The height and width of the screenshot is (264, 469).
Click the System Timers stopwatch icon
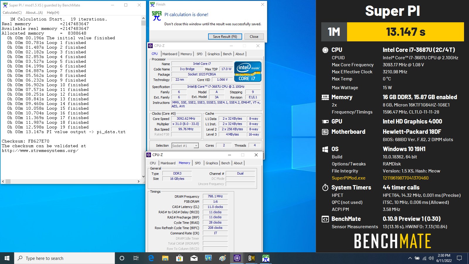click(325, 187)
